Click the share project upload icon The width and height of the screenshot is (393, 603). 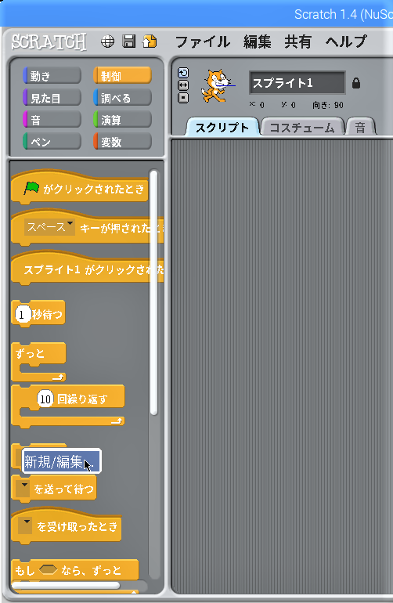[150, 41]
